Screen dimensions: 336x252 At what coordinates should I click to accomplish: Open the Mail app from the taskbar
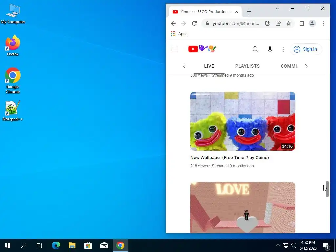(x=104, y=245)
